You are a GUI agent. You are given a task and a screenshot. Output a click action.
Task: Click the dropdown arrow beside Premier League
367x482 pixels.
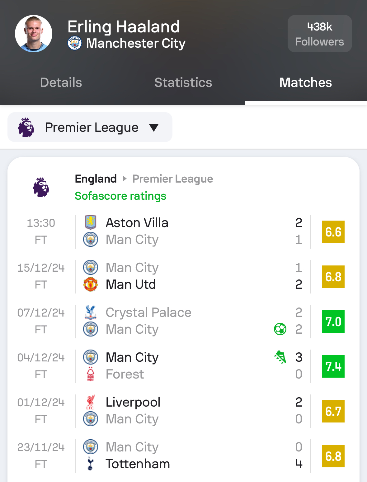[x=154, y=128]
